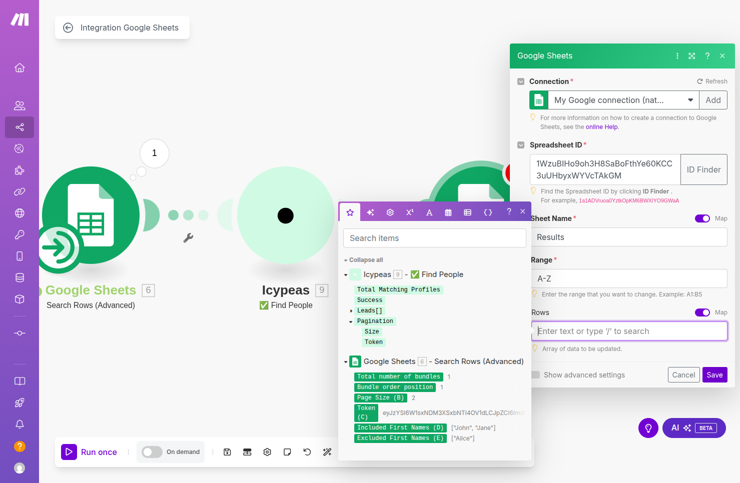Image resolution: width=740 pixels, height=483 pixels.
Task: Click the Auto-align magic wand icon
Action: click(x=327, y=452)
